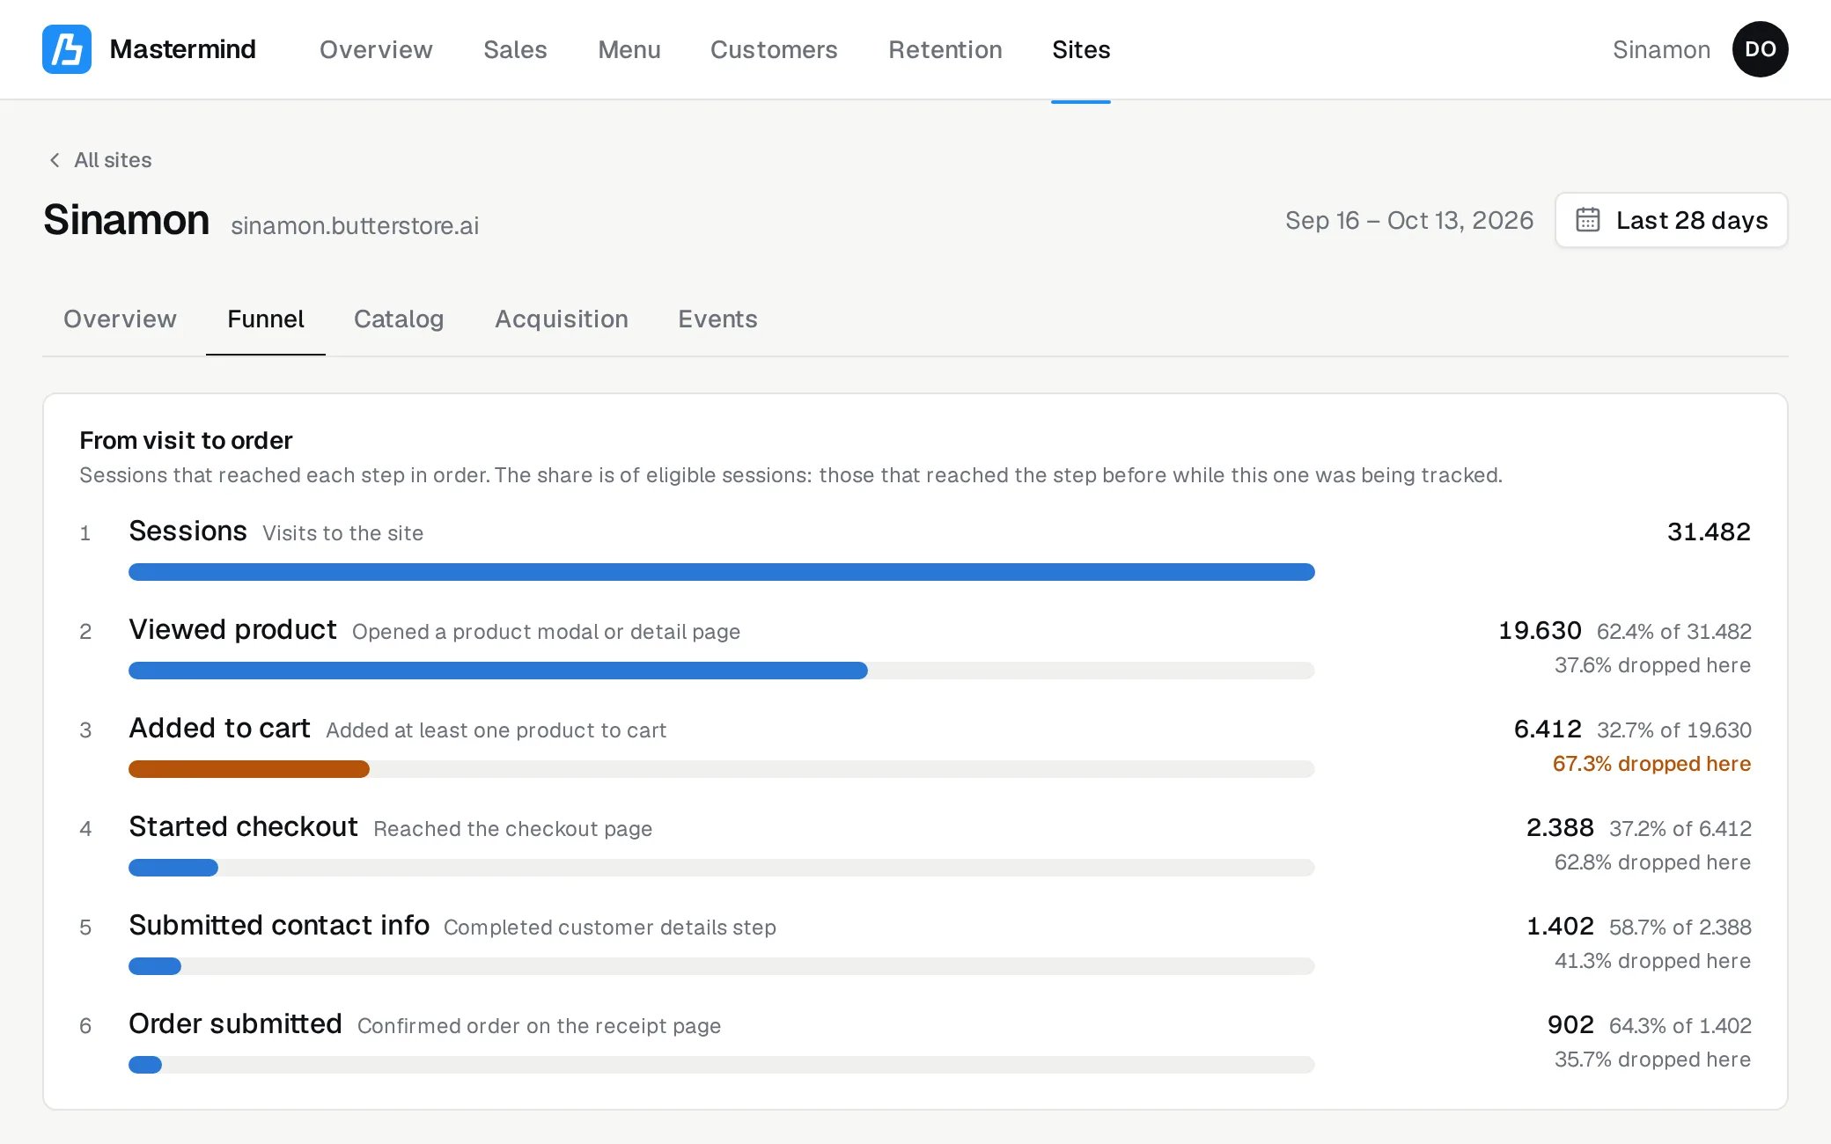Viewport: 1831px width, 1144px height.
Task: Select the Viewed product funnel step
Action: (x=232, y=629)
